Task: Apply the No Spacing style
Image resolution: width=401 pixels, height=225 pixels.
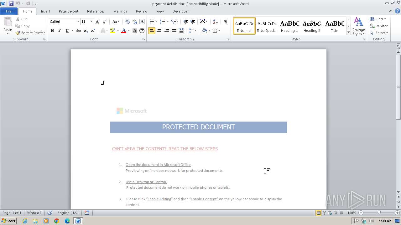Action: coord(267,26)
